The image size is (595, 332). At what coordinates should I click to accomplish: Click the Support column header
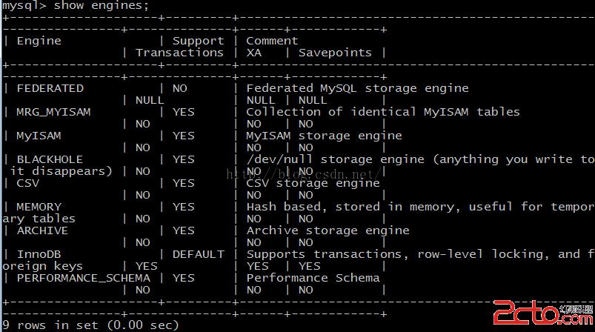[x=199, y=41]
